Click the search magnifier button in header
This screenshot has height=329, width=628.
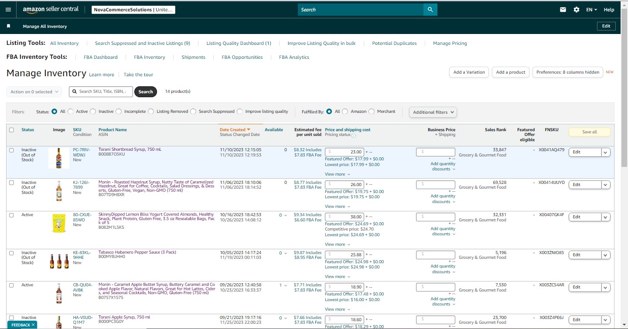tap(430, 10)
